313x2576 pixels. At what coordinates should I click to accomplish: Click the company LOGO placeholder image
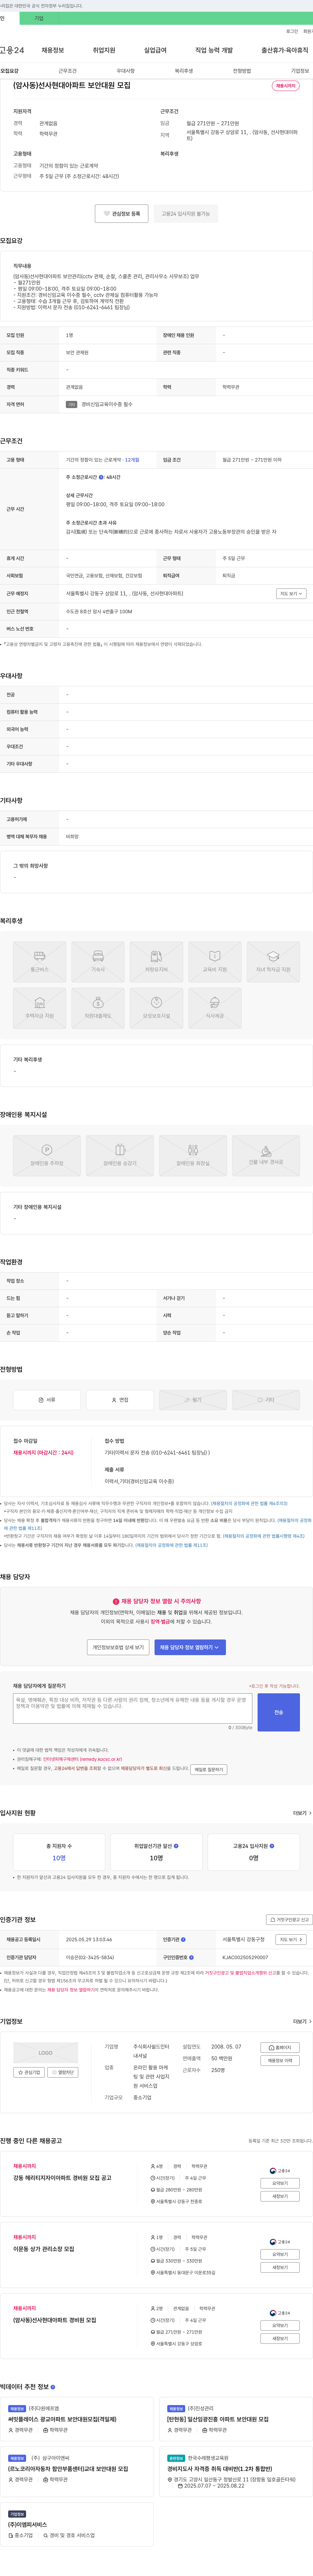click(46, 2053)
